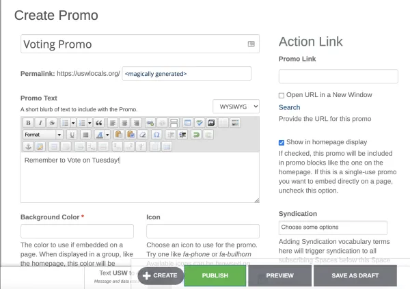The image size is (410, 289).
Task: Open the WYSIWYG editor mode dropdown
Action: pyautogui.click(x=236, y=107)
